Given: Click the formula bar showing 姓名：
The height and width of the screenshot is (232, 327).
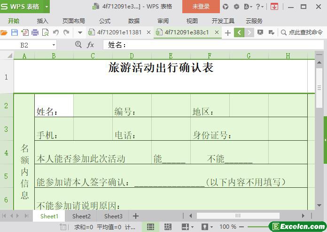Looking at the screenshot, I should [213, 45].
